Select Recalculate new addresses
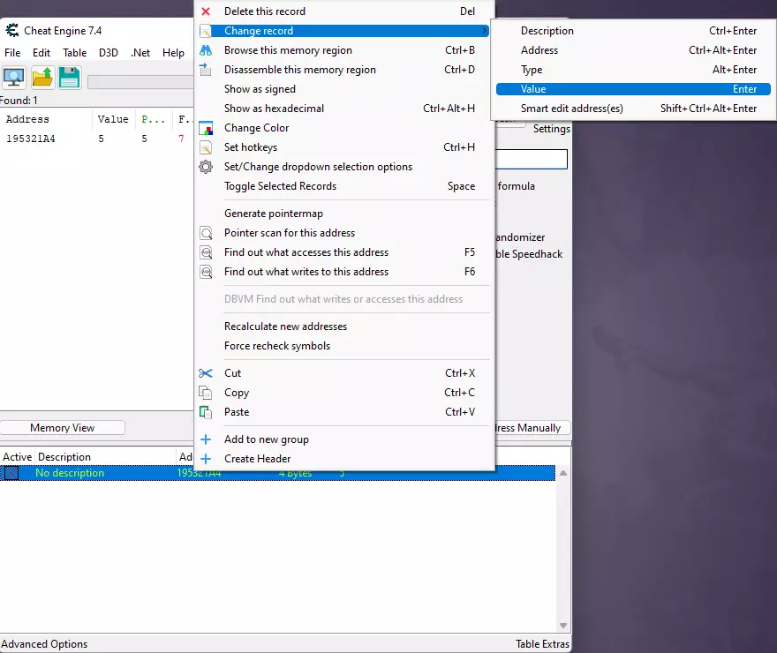The image size is (777, 653). click(x=344, y=326)
